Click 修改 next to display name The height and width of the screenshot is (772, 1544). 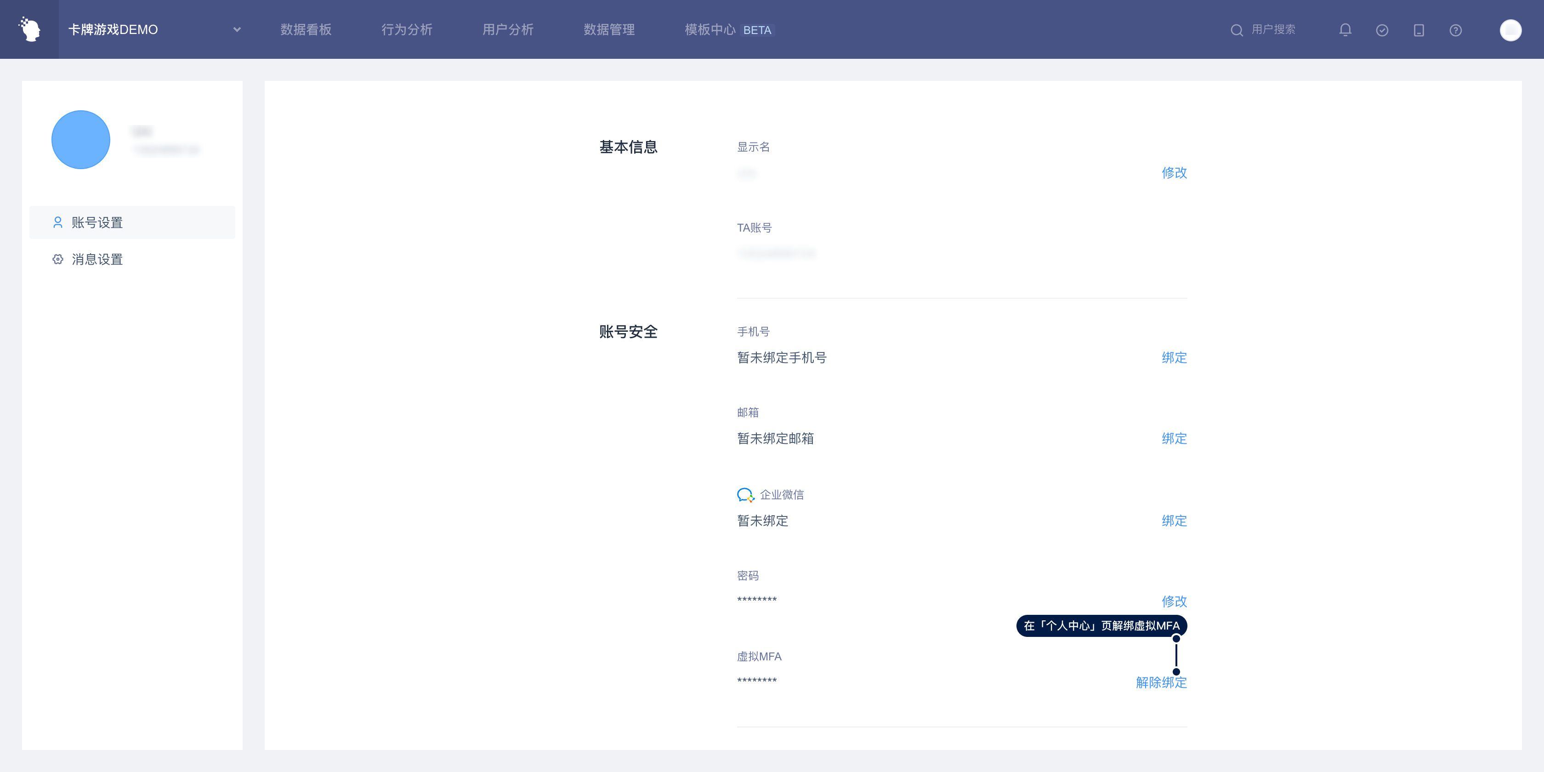[x=1174, y=173]
